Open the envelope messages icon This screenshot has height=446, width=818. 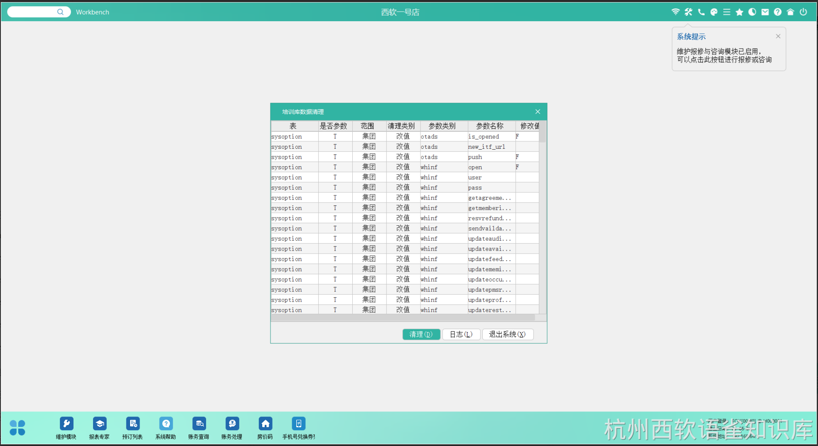[x=765, y=12]
